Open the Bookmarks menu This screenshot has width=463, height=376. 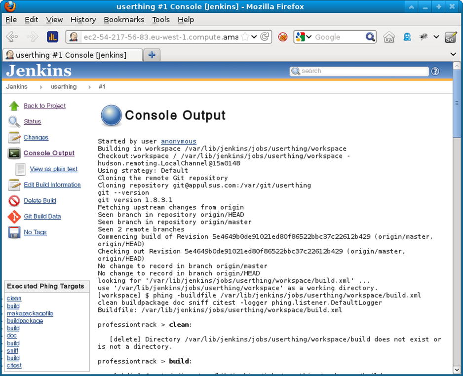(x=124, y=20)
